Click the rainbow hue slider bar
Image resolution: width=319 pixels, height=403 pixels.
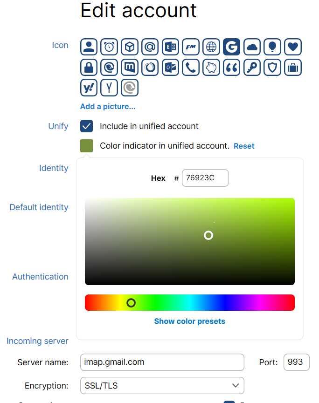190,303
